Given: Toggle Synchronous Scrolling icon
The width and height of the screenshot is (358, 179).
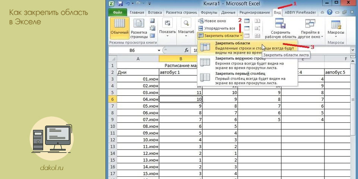Looking at the screenshot, I should pyautogui.click(x=258, y=28).
